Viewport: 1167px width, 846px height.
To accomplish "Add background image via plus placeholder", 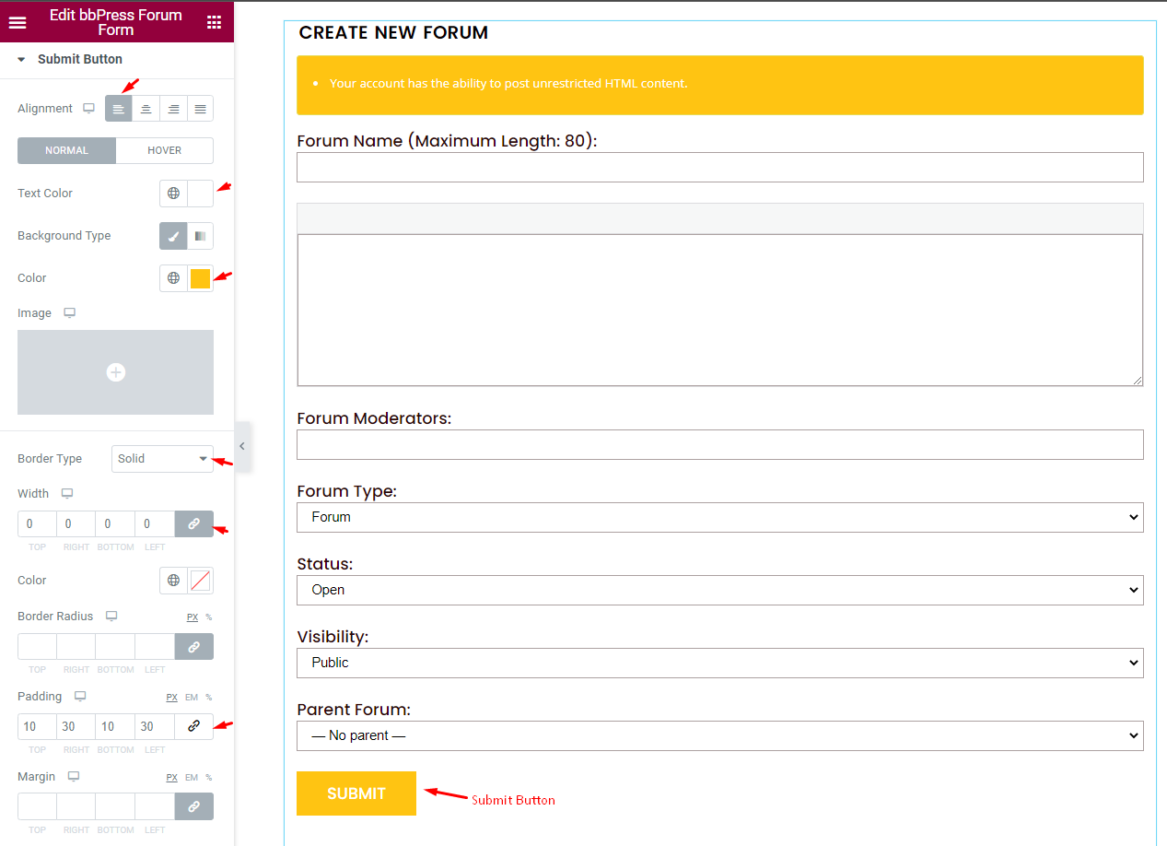I will click(115, 372).
